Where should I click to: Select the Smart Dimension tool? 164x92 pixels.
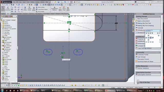click(8, 8)
